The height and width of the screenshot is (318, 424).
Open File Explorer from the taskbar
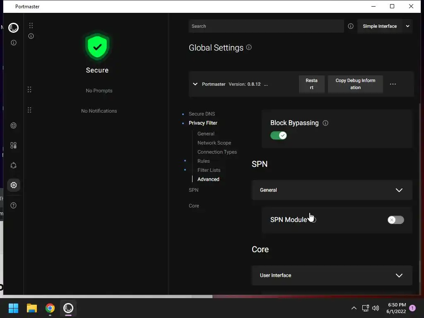click(31, 308)
